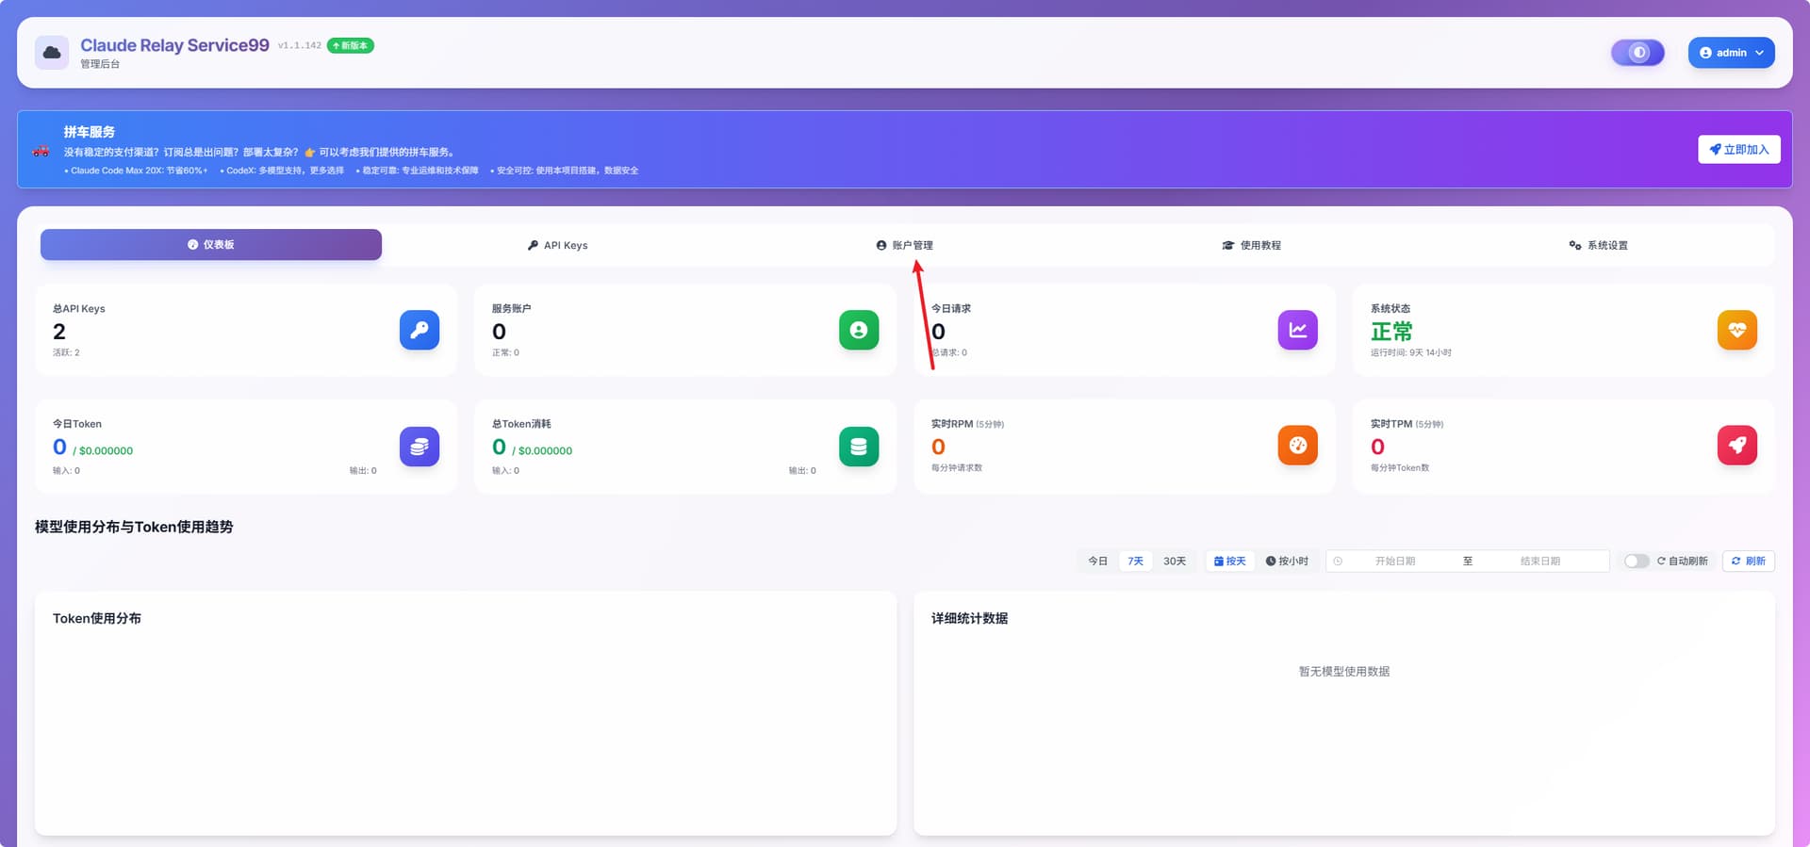1810x847 pixels.
Task: Click the 立即加入 join now button
Action: point(1738,150)
